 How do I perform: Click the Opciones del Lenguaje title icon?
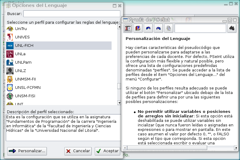(x=8, y=6)
